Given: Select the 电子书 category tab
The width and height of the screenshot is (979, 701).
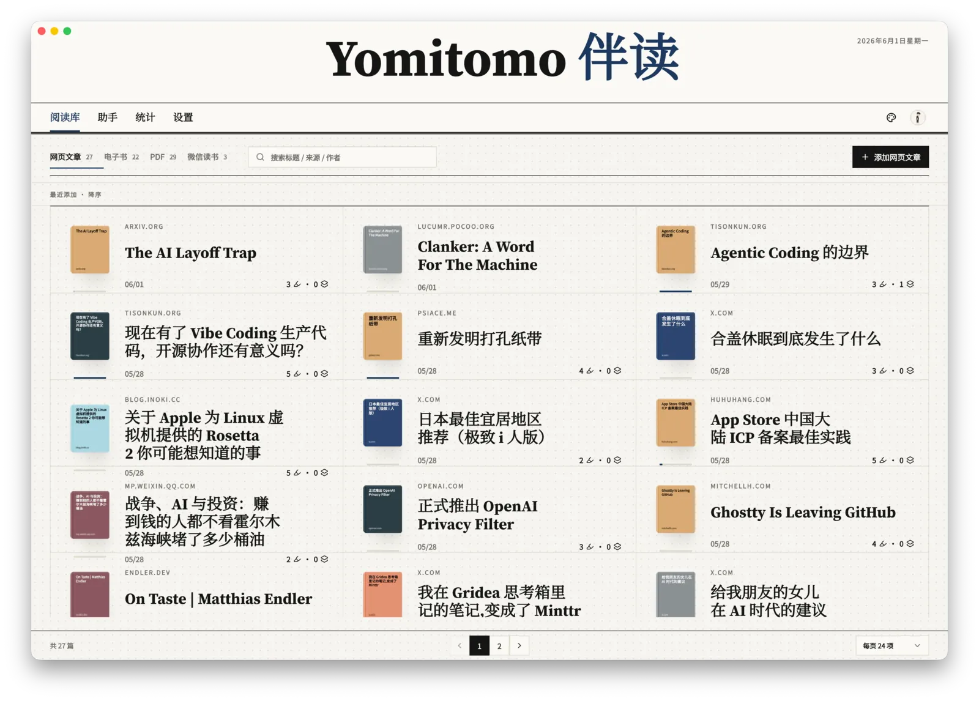Looking at the screenshot, I should click(x=121, y=157).
